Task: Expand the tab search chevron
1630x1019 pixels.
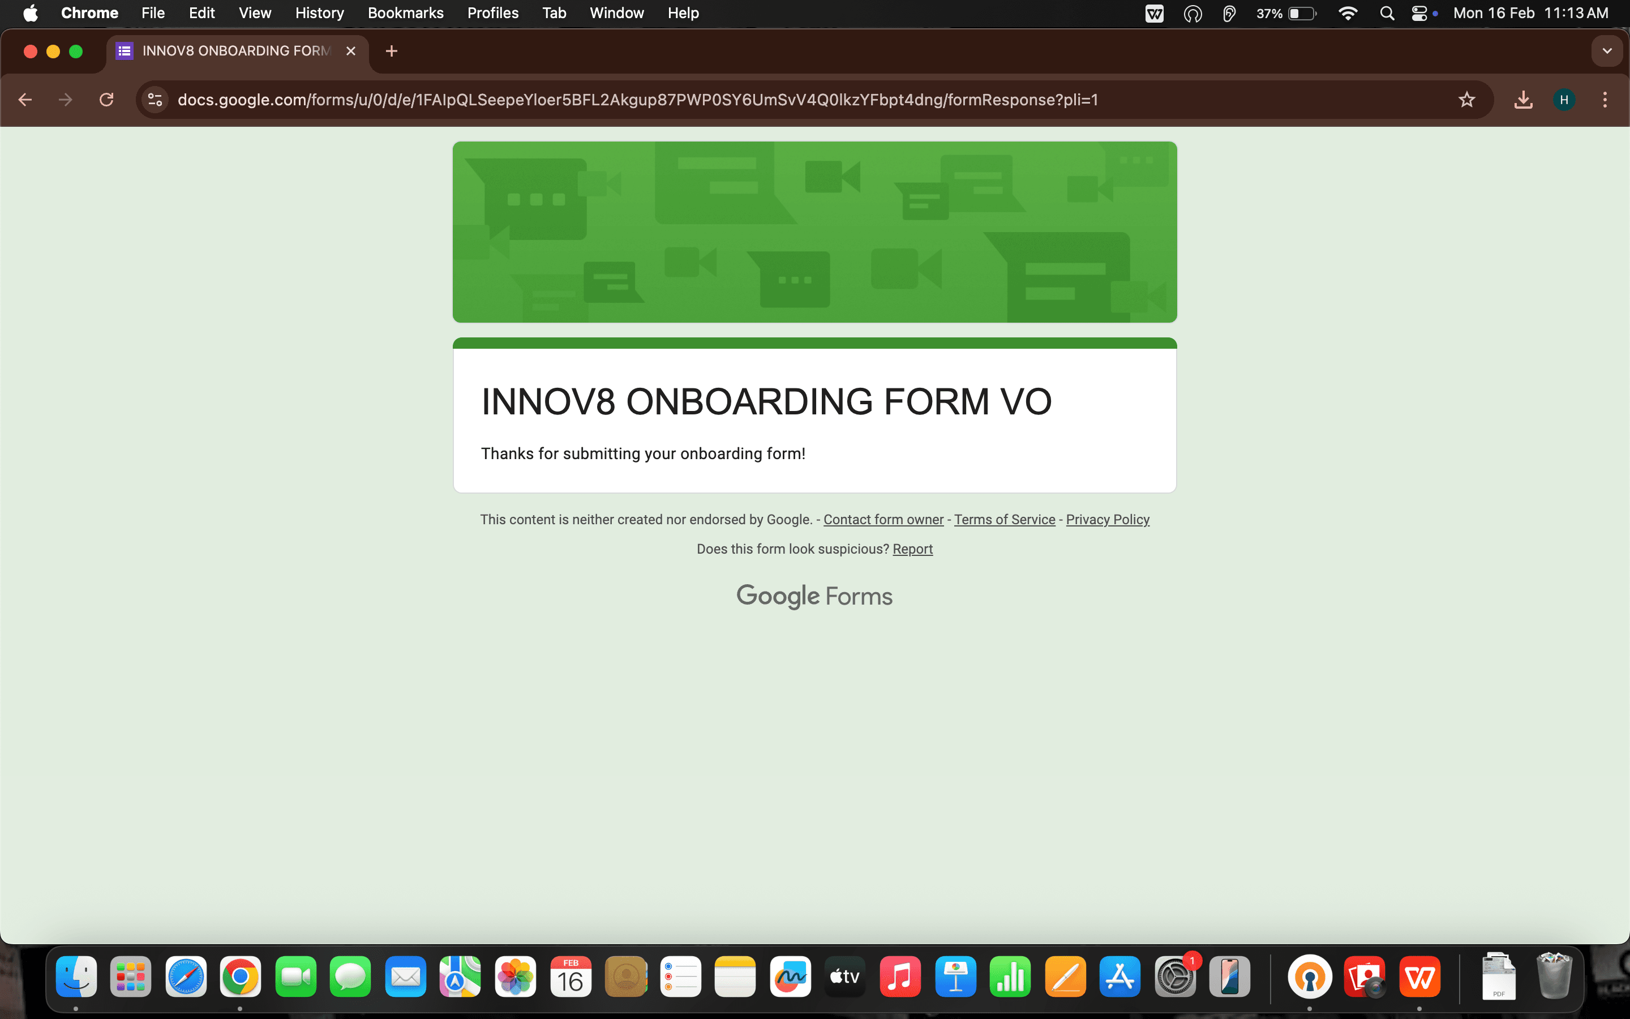Action: [x=1606, y=51]
